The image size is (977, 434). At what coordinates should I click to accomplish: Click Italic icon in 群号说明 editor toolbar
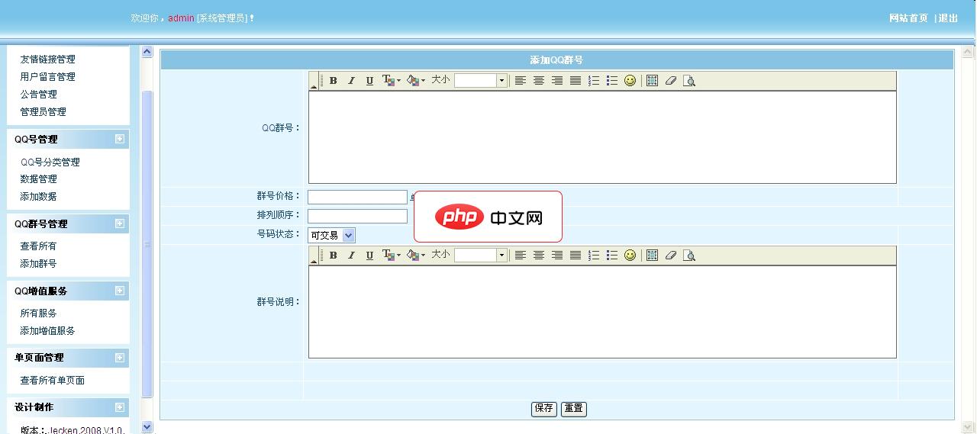click(x=351, y=256)
